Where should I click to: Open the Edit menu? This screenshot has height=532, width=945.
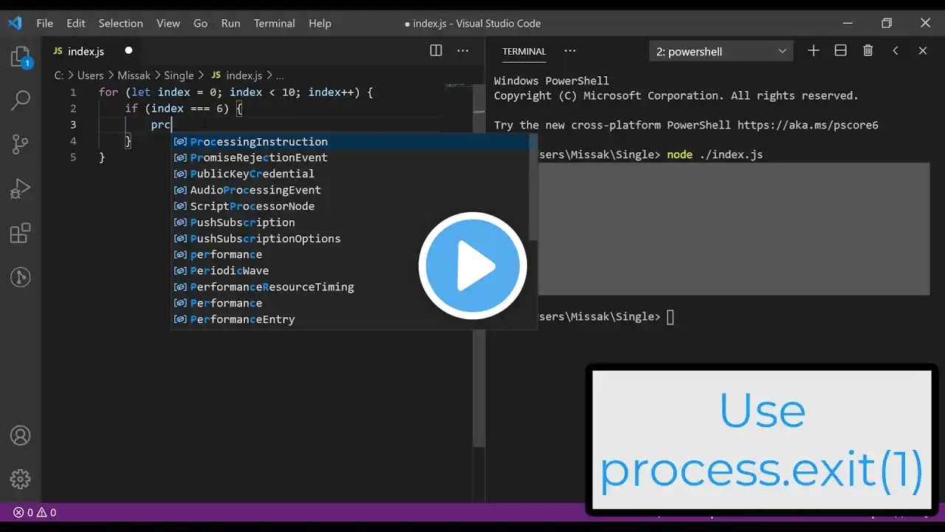(x=76, y=23)
